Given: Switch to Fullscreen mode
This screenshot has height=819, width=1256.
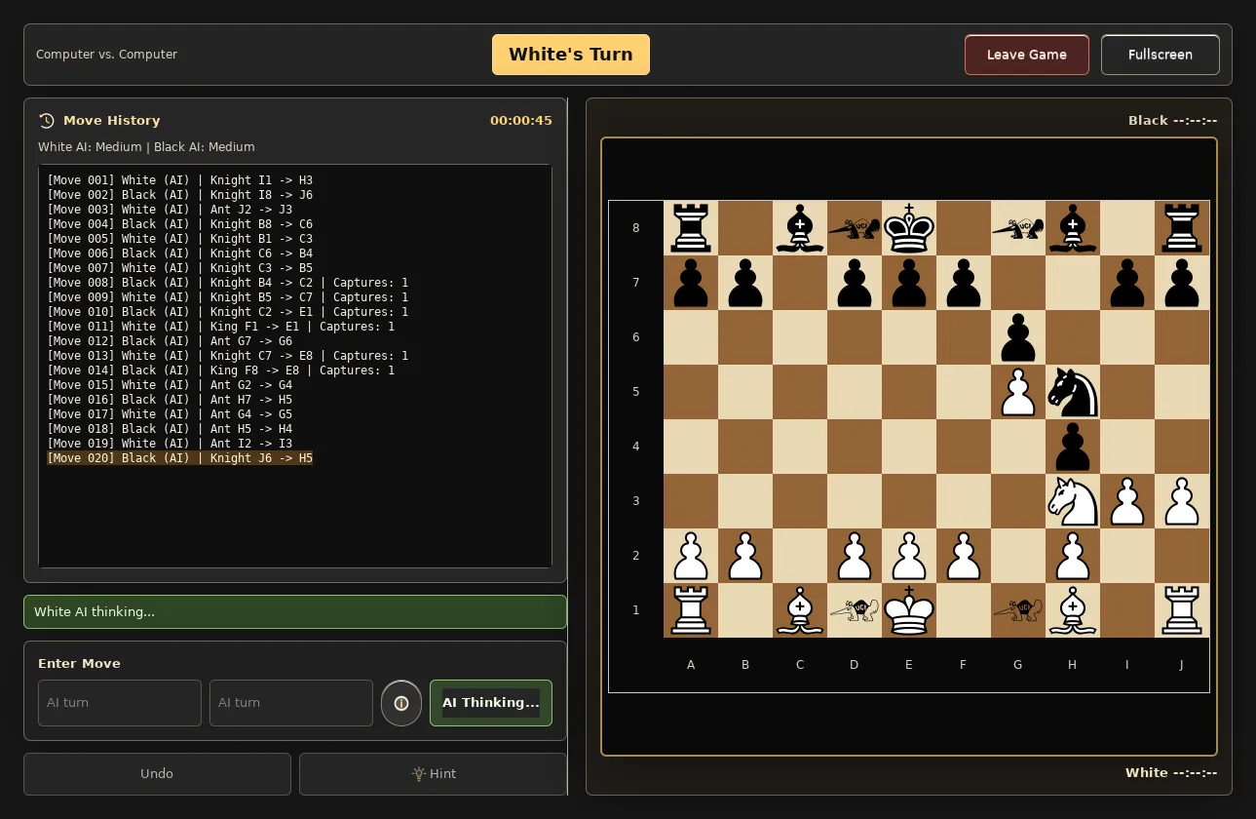Looking at the screenshot, I should point(1161,55).
